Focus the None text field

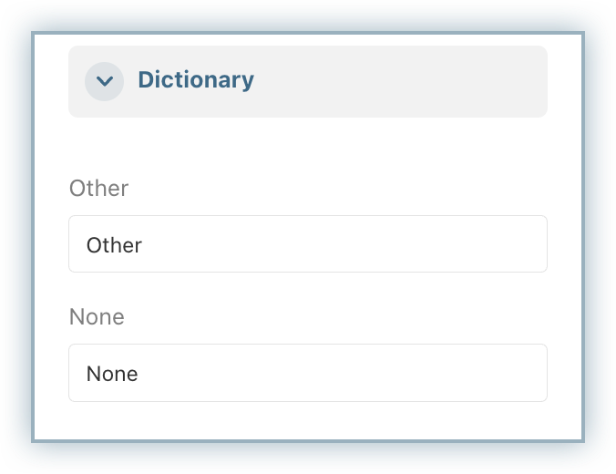[307, 373]
